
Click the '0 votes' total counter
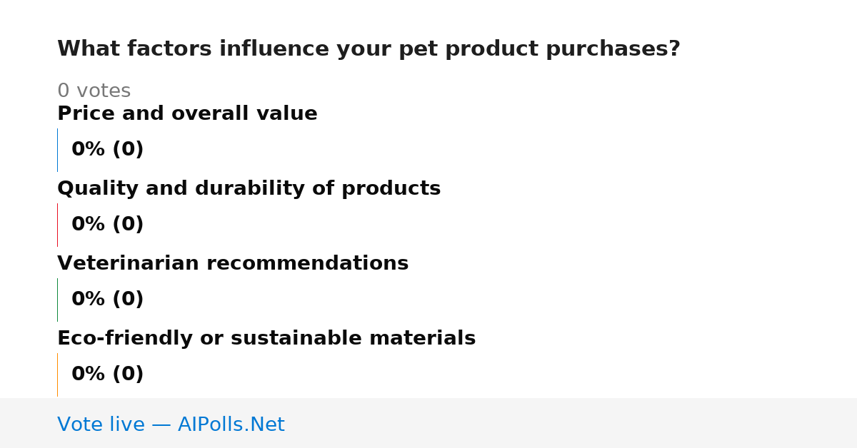point(94,91)
